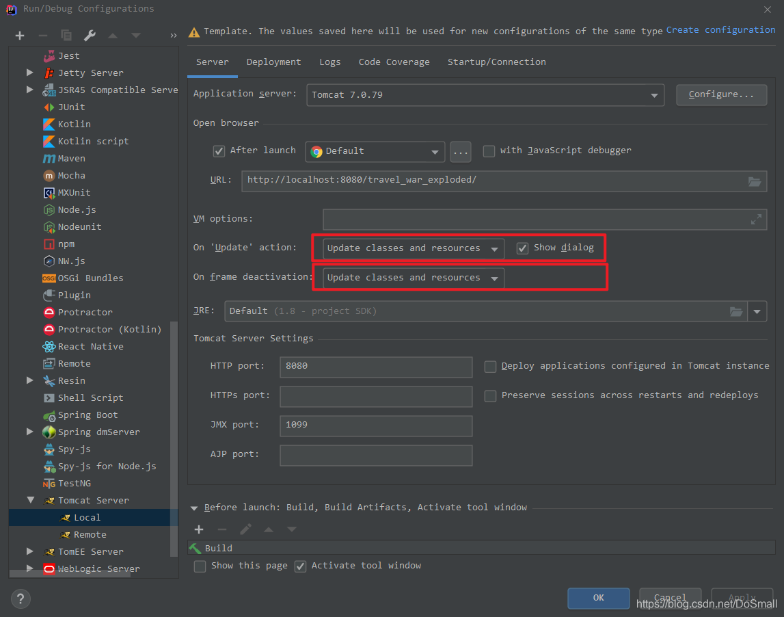Toggle the Show dialog checkbox
Viewport: 784px width, 617px height.
tap(522, 248)
